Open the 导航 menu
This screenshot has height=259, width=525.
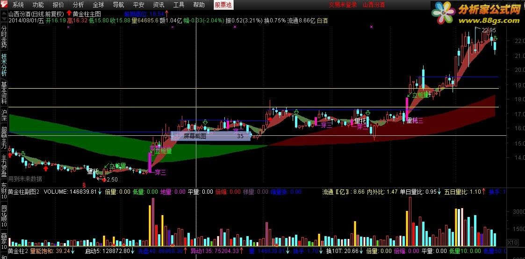pos(119,5)
